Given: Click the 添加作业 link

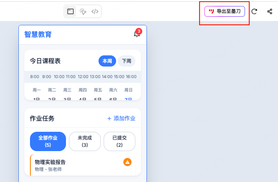Looking at the screenshot, I should [121, 118].
